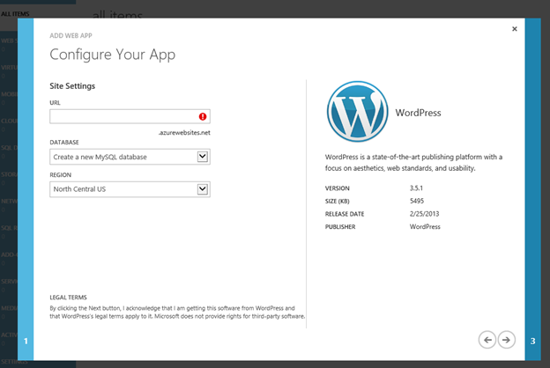Go to next step with right arrow
This screenshot has width=550, height=368.
(x=506, y=340)
